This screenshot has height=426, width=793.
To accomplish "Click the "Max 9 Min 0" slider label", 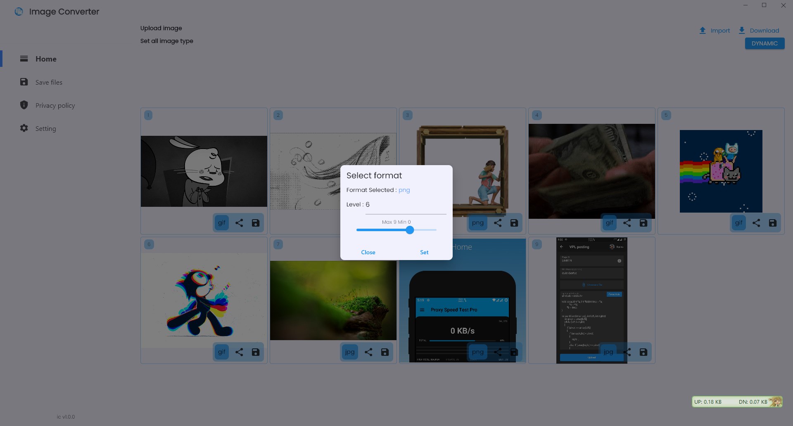I will tap(396, 222).
